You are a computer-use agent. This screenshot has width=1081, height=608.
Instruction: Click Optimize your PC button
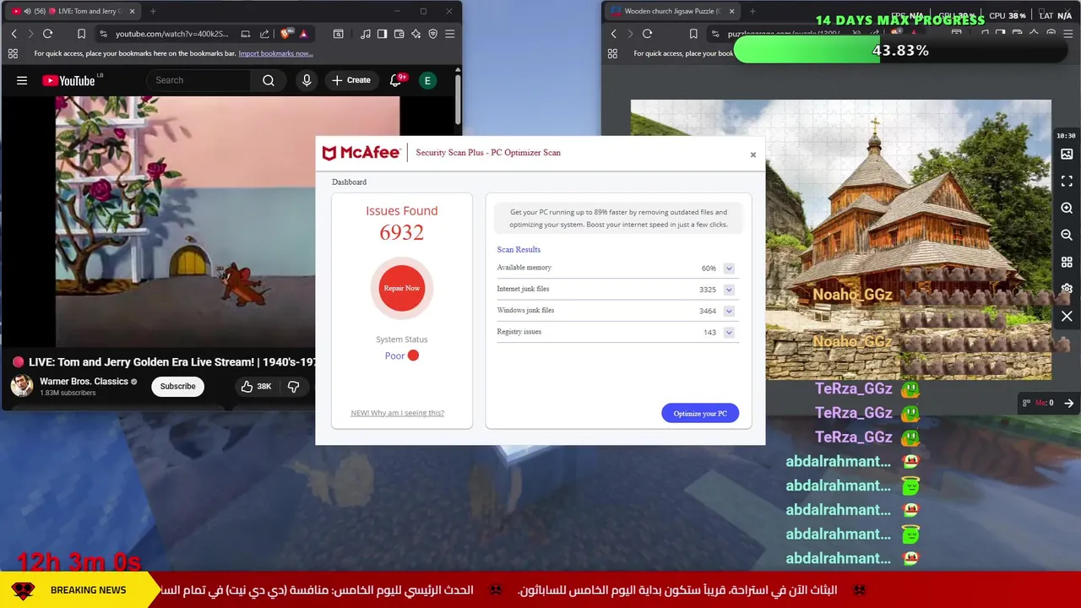click(x=700, y=413)
